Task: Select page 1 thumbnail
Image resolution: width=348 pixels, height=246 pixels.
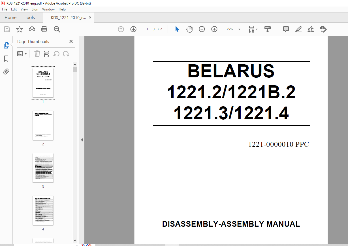Action: coord(43,83)
